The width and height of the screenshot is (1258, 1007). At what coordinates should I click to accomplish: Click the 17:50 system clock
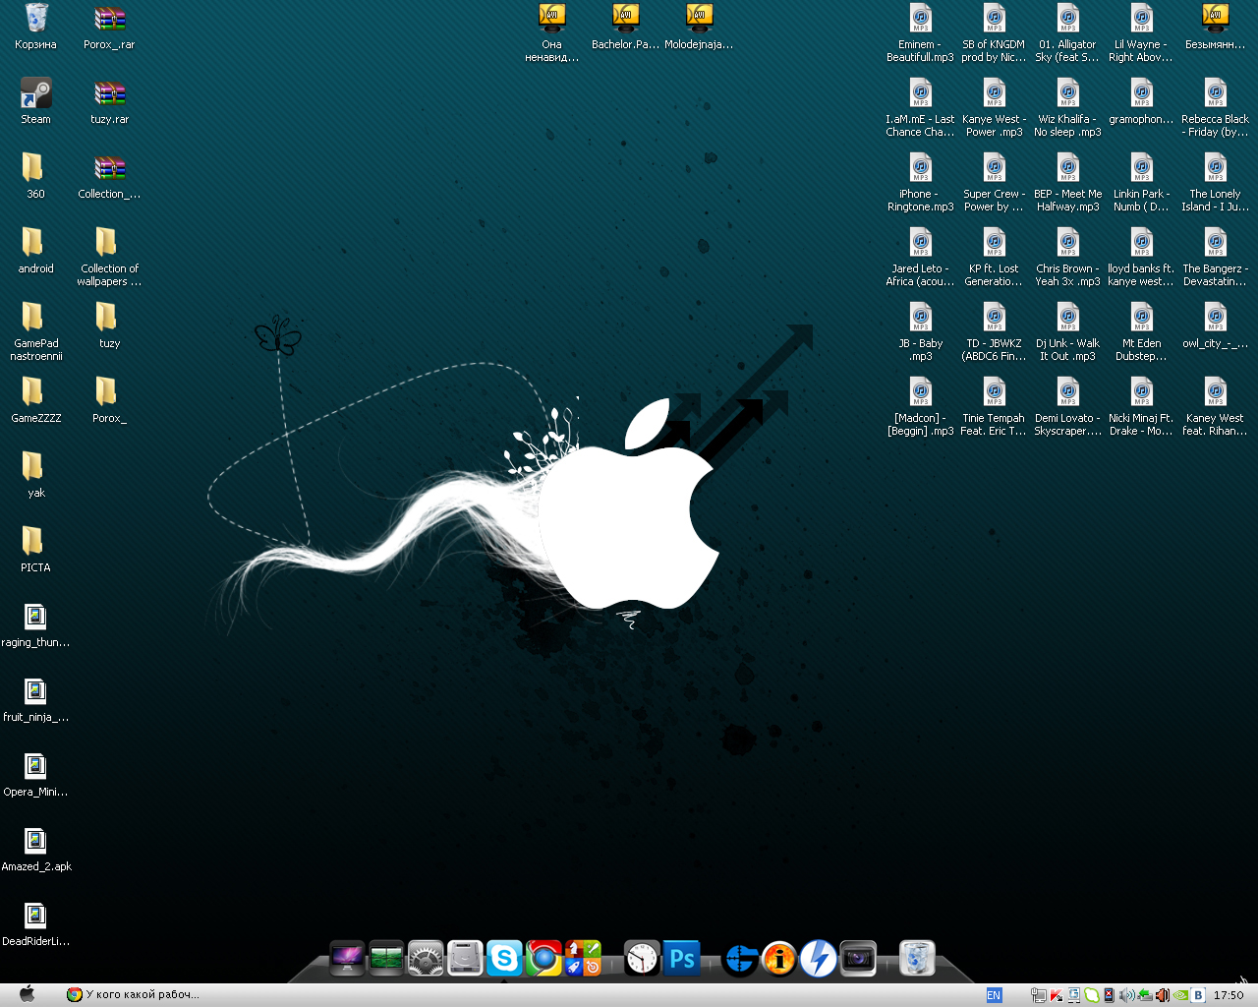[1229, 995]
